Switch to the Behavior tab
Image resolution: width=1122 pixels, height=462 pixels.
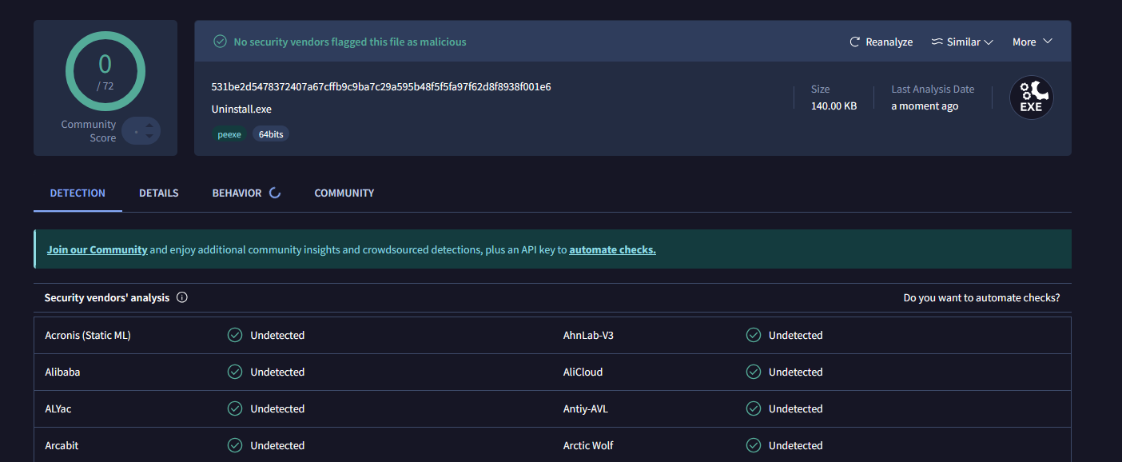click(x=237, y=193)
